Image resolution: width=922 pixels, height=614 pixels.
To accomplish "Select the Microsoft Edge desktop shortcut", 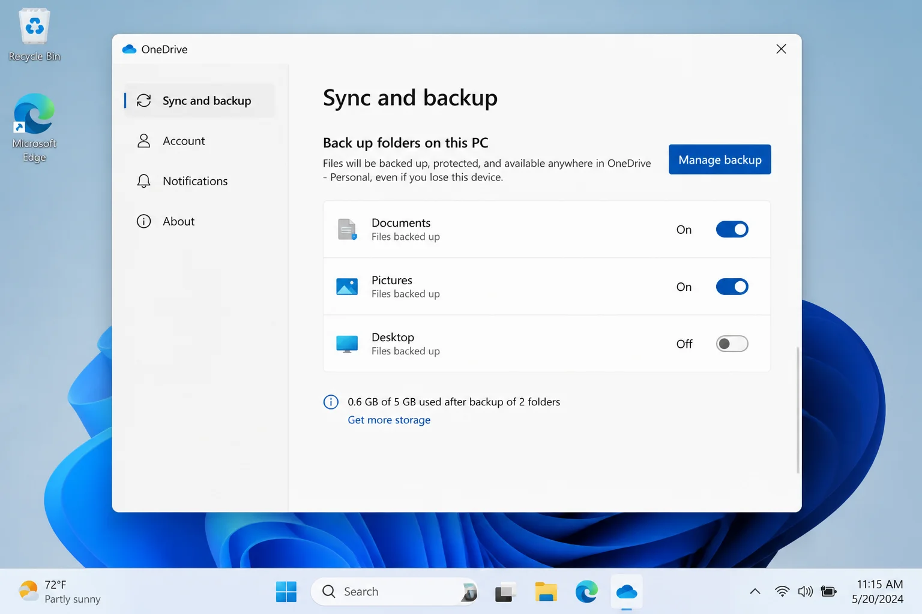I will (x=34, y=128).
